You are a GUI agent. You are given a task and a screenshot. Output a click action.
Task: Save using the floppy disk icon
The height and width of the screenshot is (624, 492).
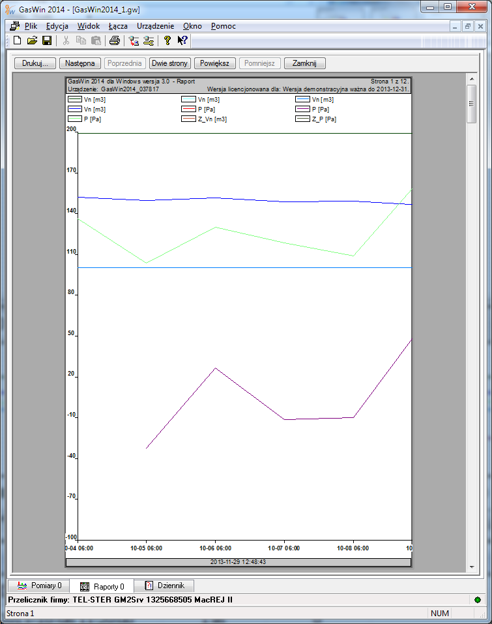tap(47, 40)
